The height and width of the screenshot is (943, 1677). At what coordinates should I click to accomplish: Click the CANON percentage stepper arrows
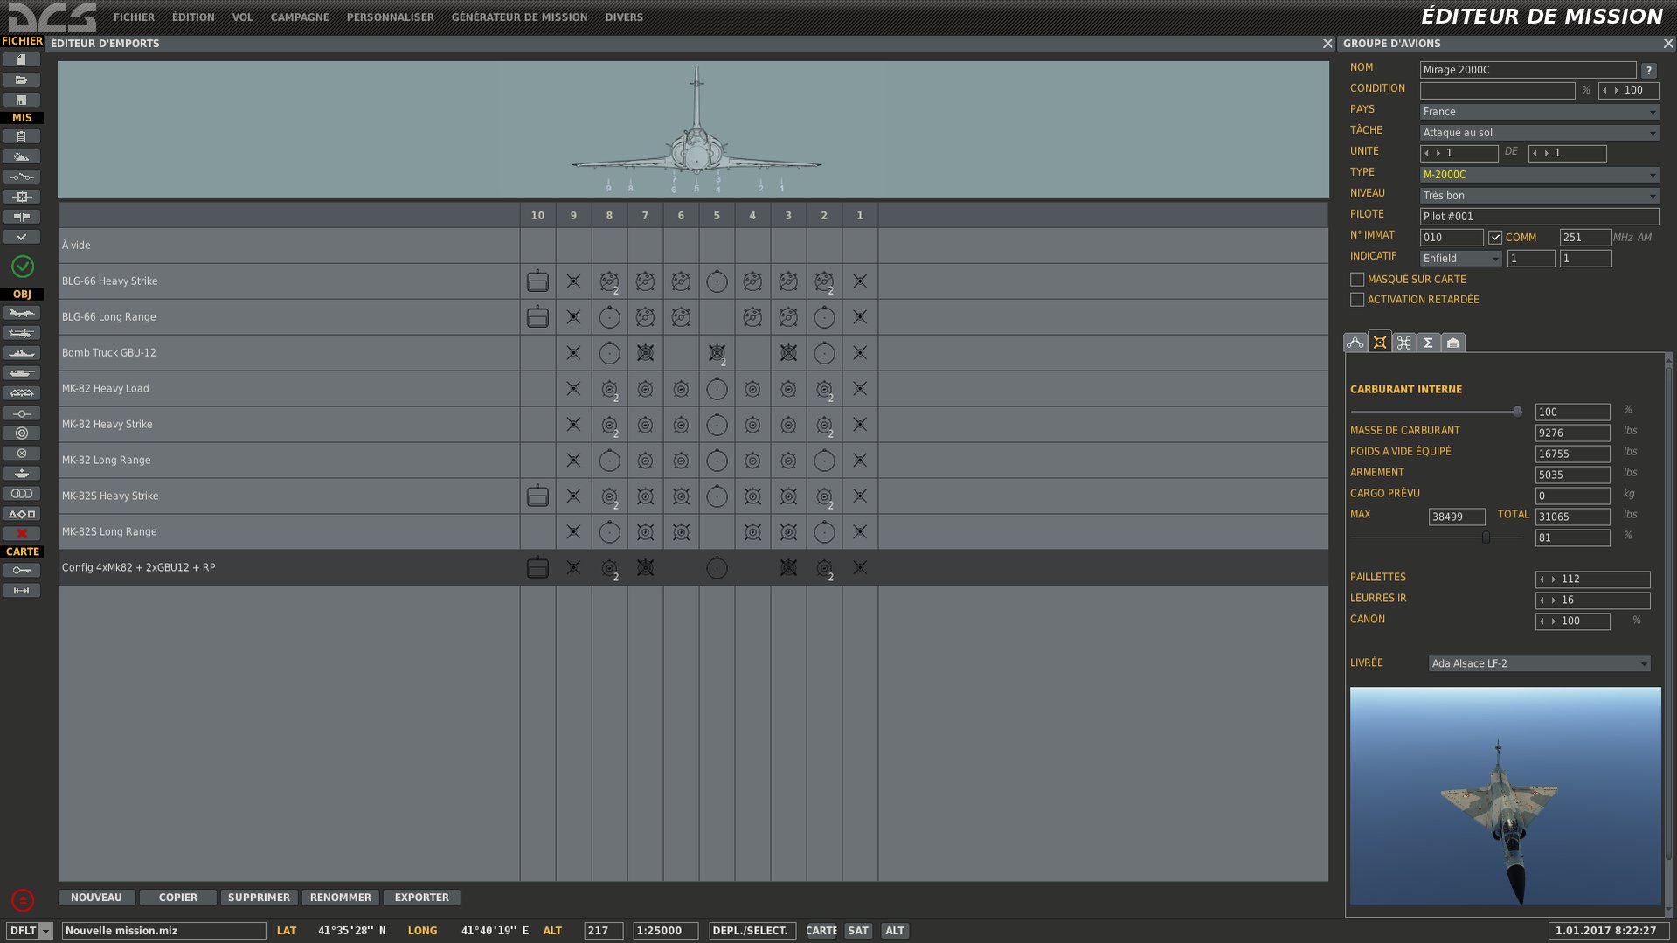pos(1548,621)
